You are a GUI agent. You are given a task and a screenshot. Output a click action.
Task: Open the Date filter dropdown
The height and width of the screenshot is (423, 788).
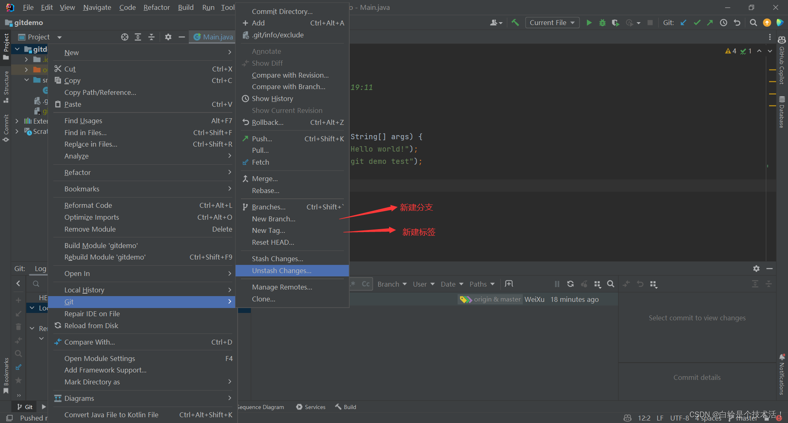coord(452,284)
